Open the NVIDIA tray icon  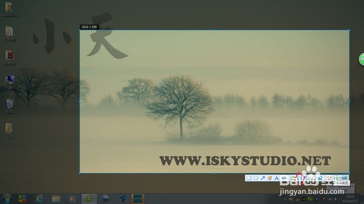304,199
